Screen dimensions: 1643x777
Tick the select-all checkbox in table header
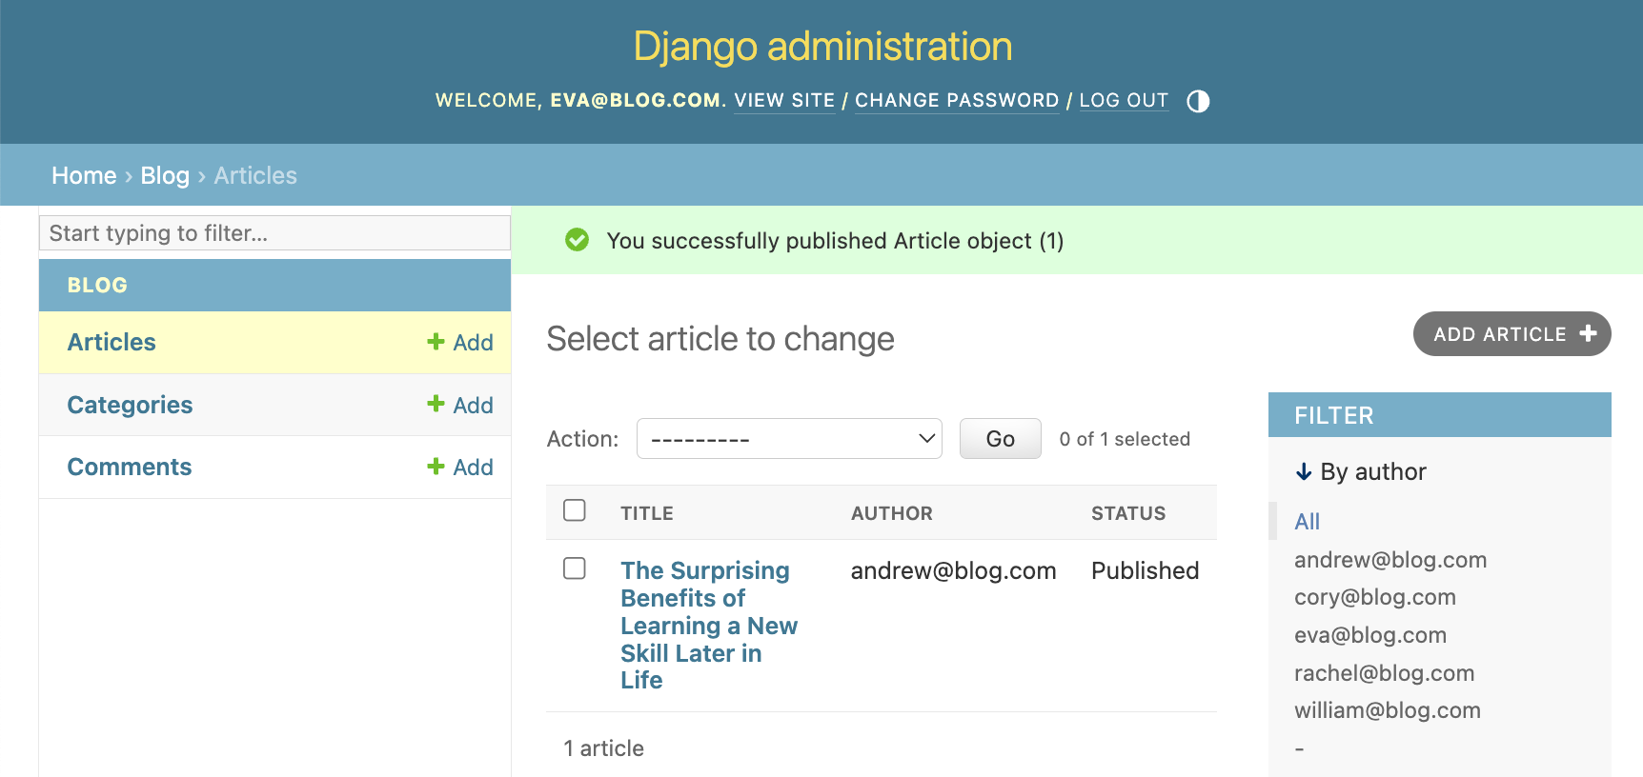coord(575,510)
